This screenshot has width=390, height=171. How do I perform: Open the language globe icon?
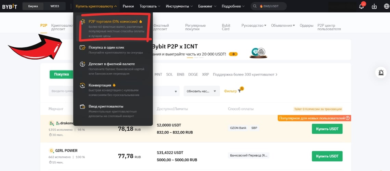coord(387,6)
